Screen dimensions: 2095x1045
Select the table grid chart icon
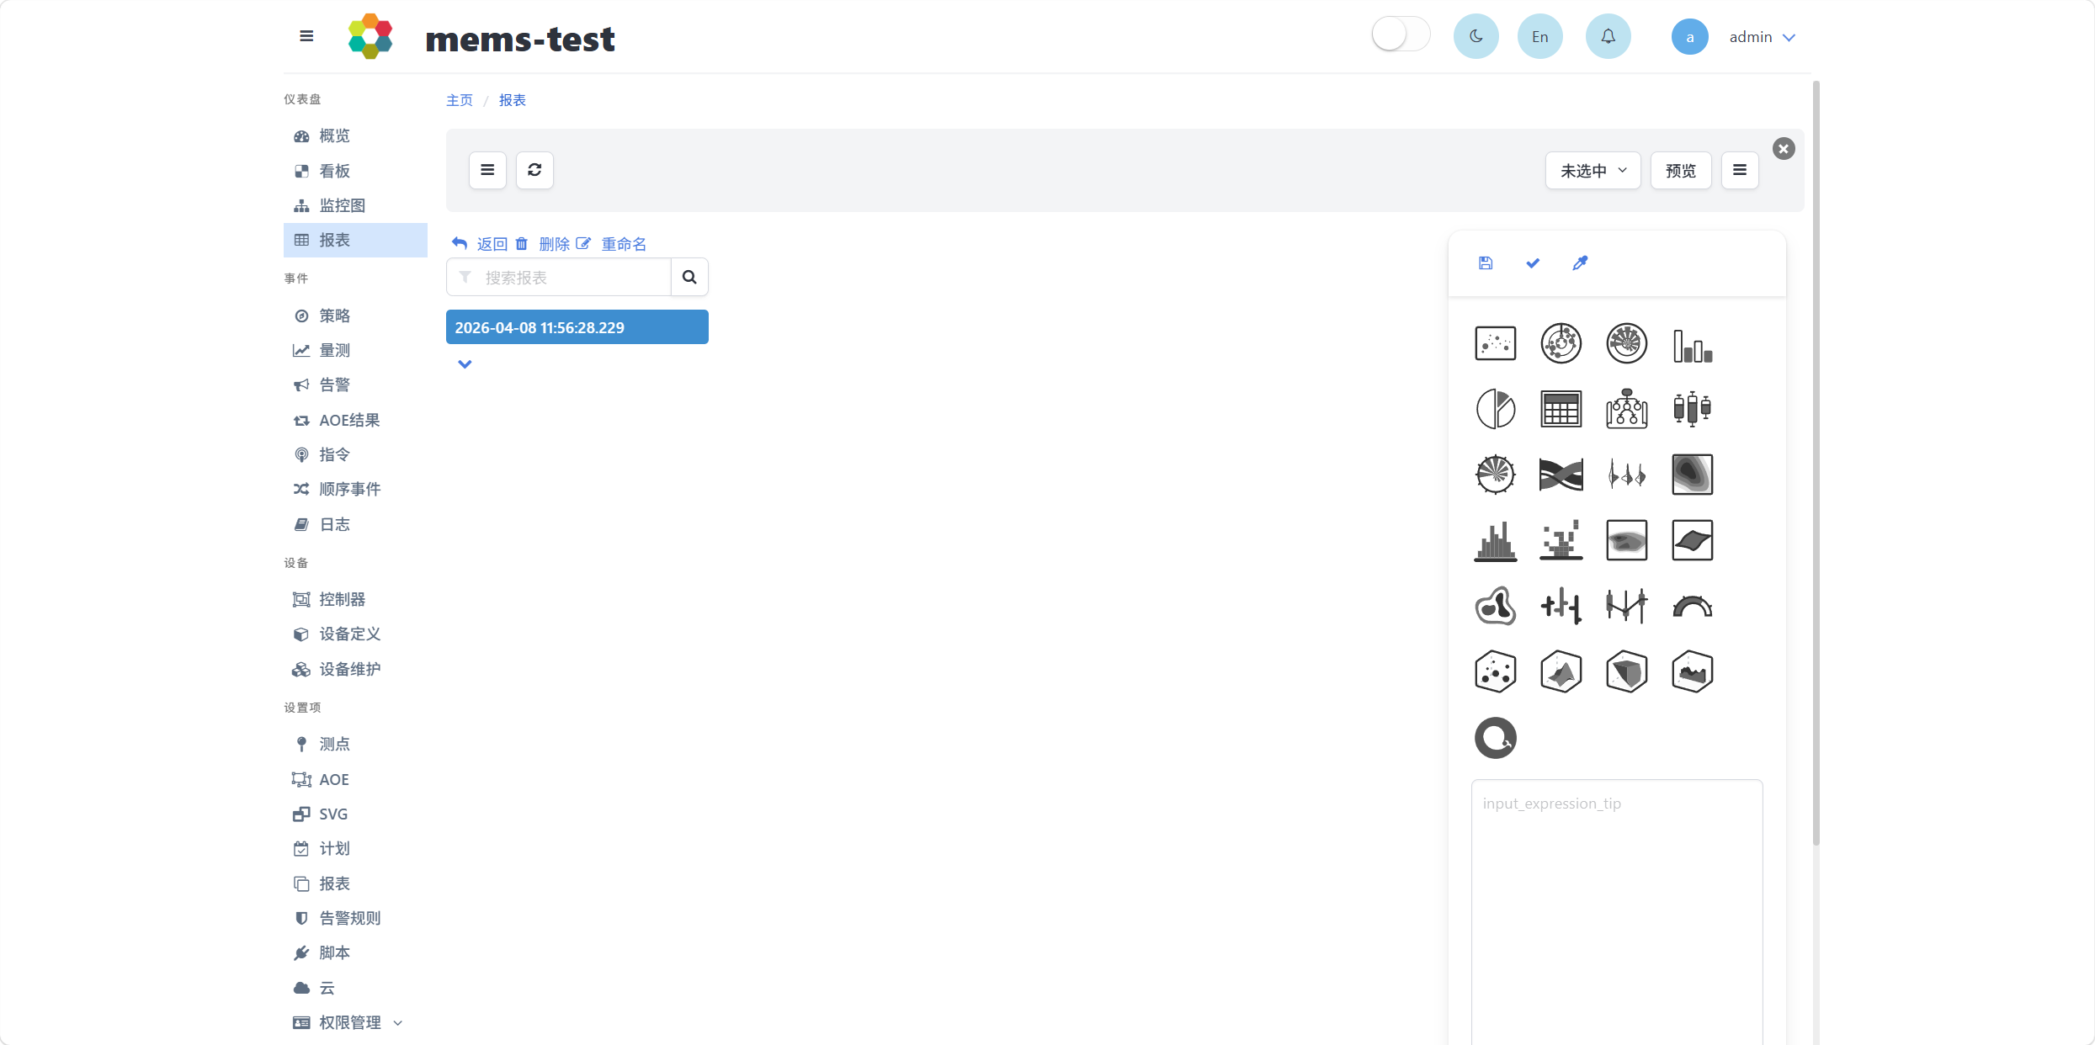(x=1561, y=409)
